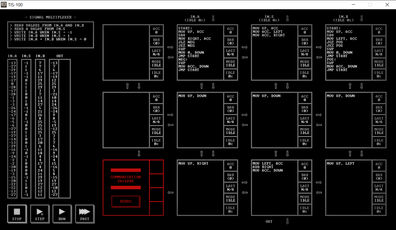Click left arrow beside the damaged node
Viewport: 396px width, 230px height.
170,193
